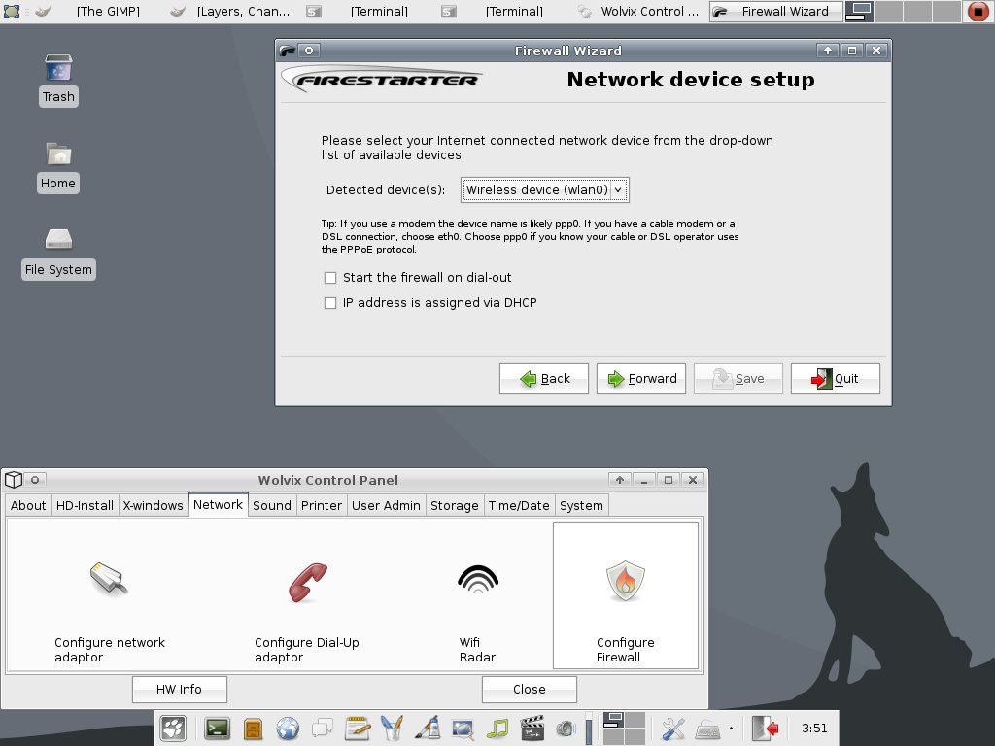Launch pencil cup graphics icon

393,729
